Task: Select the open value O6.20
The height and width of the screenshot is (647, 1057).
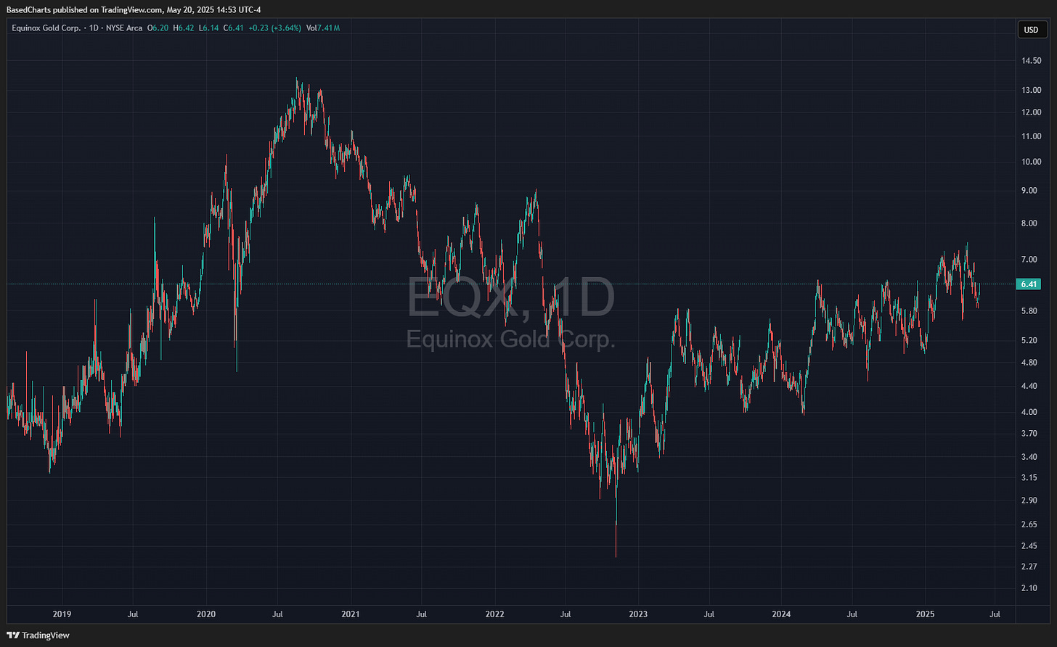Action: [158, 28]
